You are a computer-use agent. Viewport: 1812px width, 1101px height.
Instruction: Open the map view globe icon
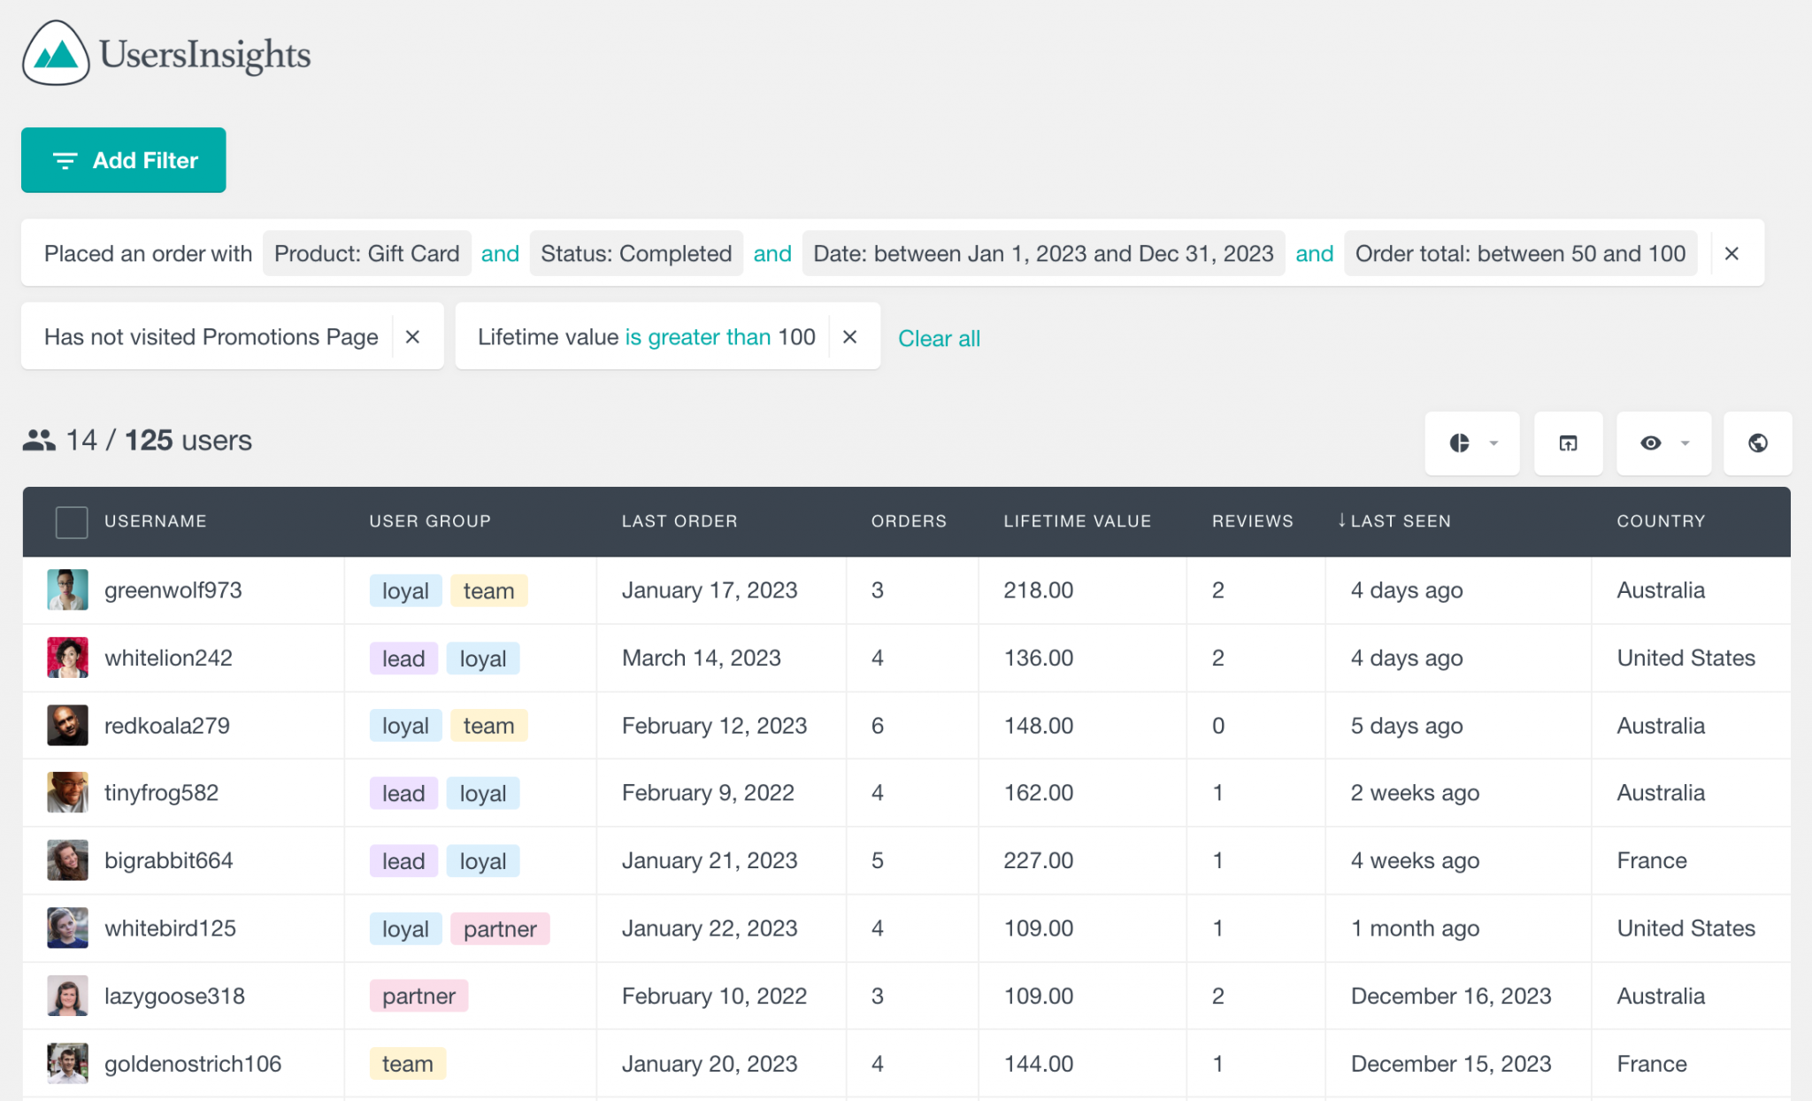(1757, 443)
